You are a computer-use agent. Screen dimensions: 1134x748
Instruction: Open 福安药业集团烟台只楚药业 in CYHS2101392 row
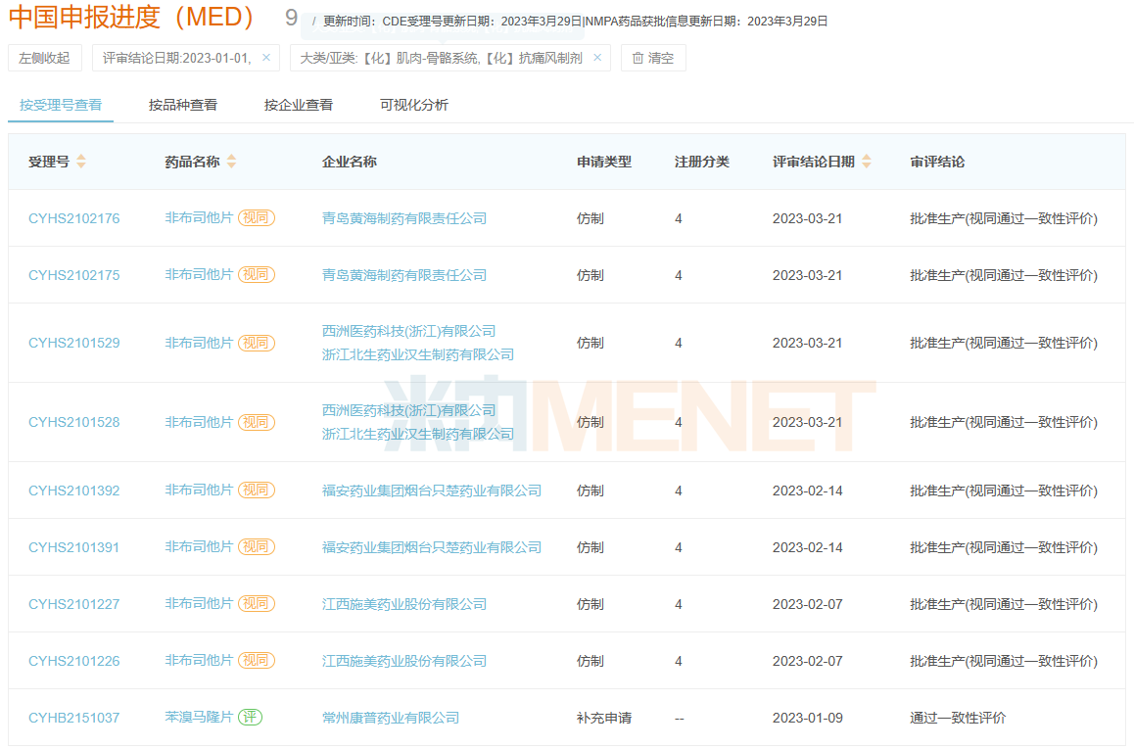coord(432,491)
